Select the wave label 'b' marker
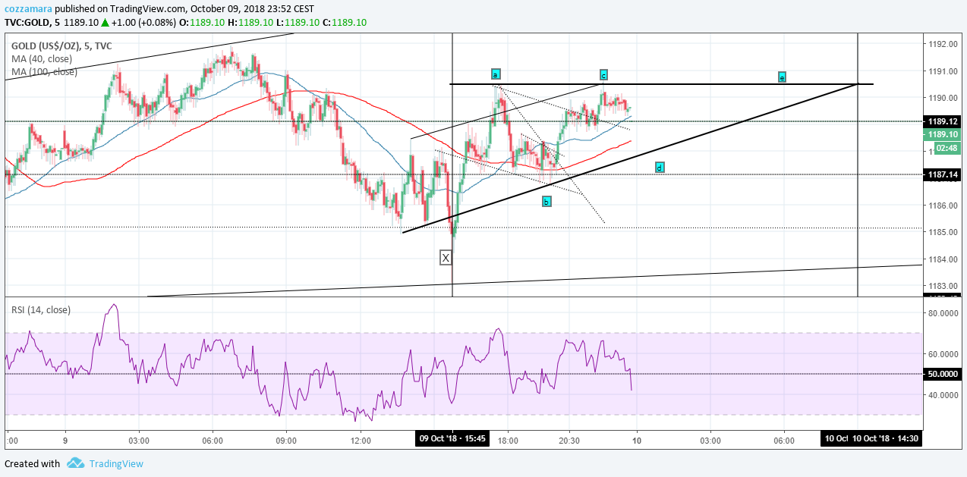Image resolution: width=967 pixels, height=477 pixels. tap(546, 201)
